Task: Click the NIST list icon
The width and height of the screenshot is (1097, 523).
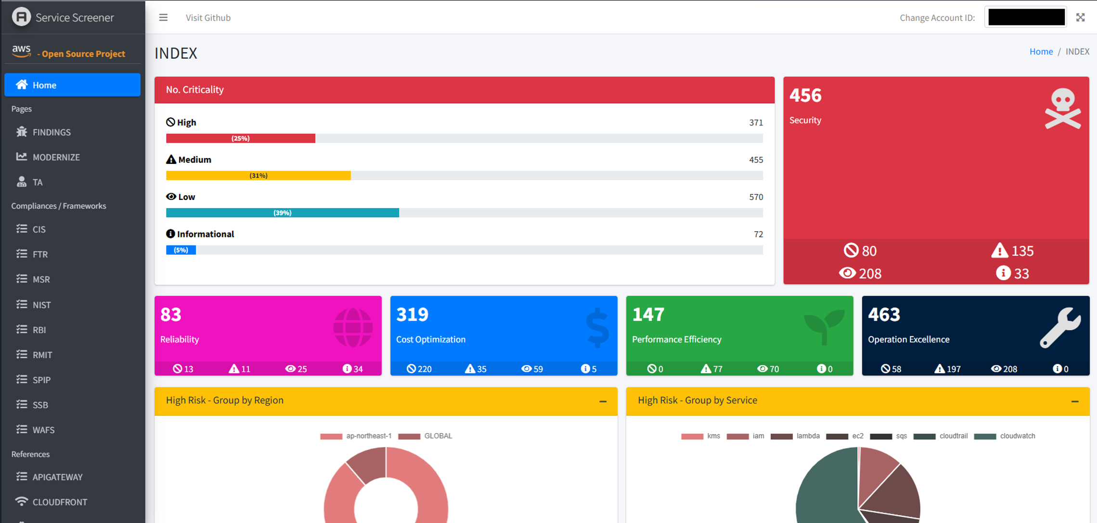Action: tap(22, 304)
